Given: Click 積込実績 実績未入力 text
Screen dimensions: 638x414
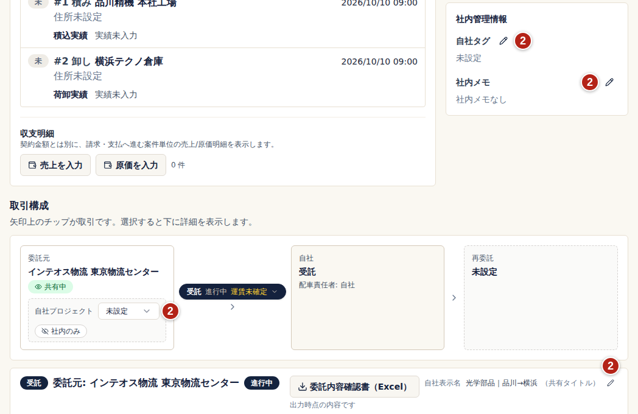Looking at the screenshot, I should [x=95, y=36].
